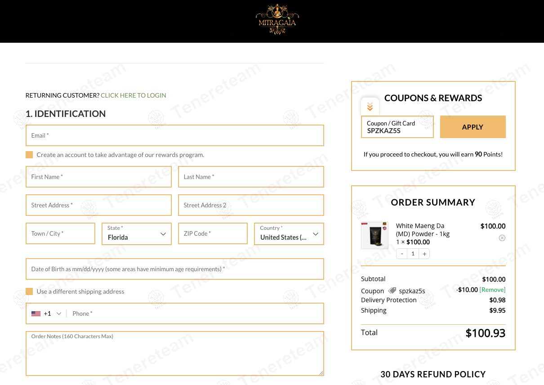544x385 pixels.
Task: Open the Mitragaia logo home link
Action: (277, 19)
